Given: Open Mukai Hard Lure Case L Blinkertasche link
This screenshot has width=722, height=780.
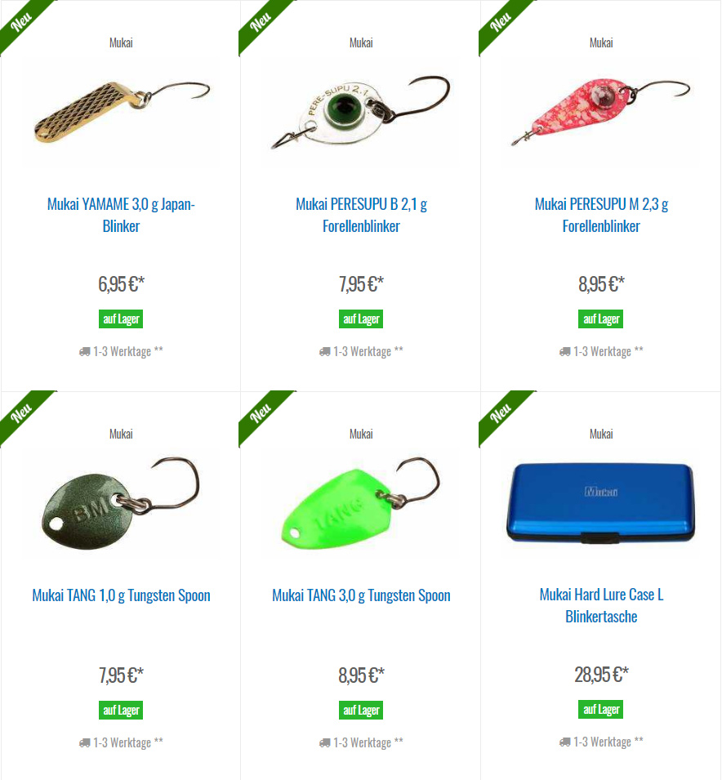Looking at the screenshot, I should (601, 605).
